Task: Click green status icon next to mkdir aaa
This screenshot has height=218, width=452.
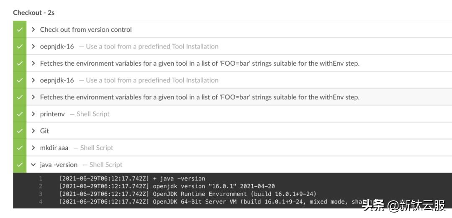Action: (x=19, y=148)
